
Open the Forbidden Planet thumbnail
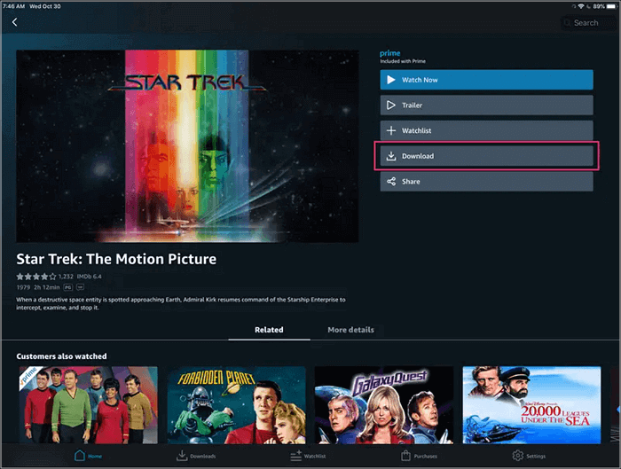[237, 405]
